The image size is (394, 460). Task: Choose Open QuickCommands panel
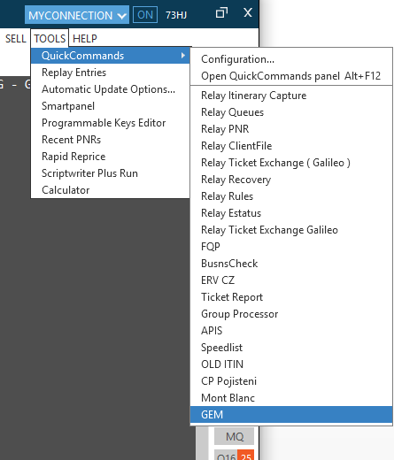click(291, 76)
